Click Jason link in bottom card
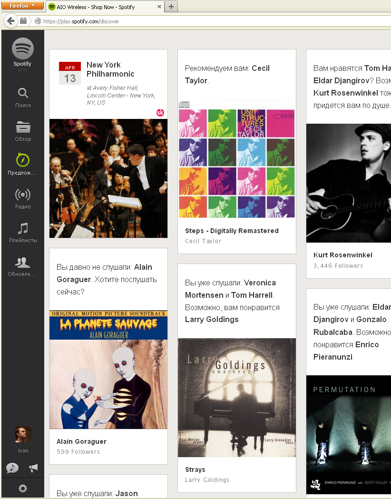Viewport: 391px width, 499px height. (x=127, y=493)
